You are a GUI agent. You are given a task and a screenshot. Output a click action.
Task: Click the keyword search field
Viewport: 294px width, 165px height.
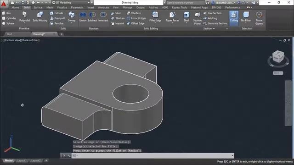[x=186, y=3]
